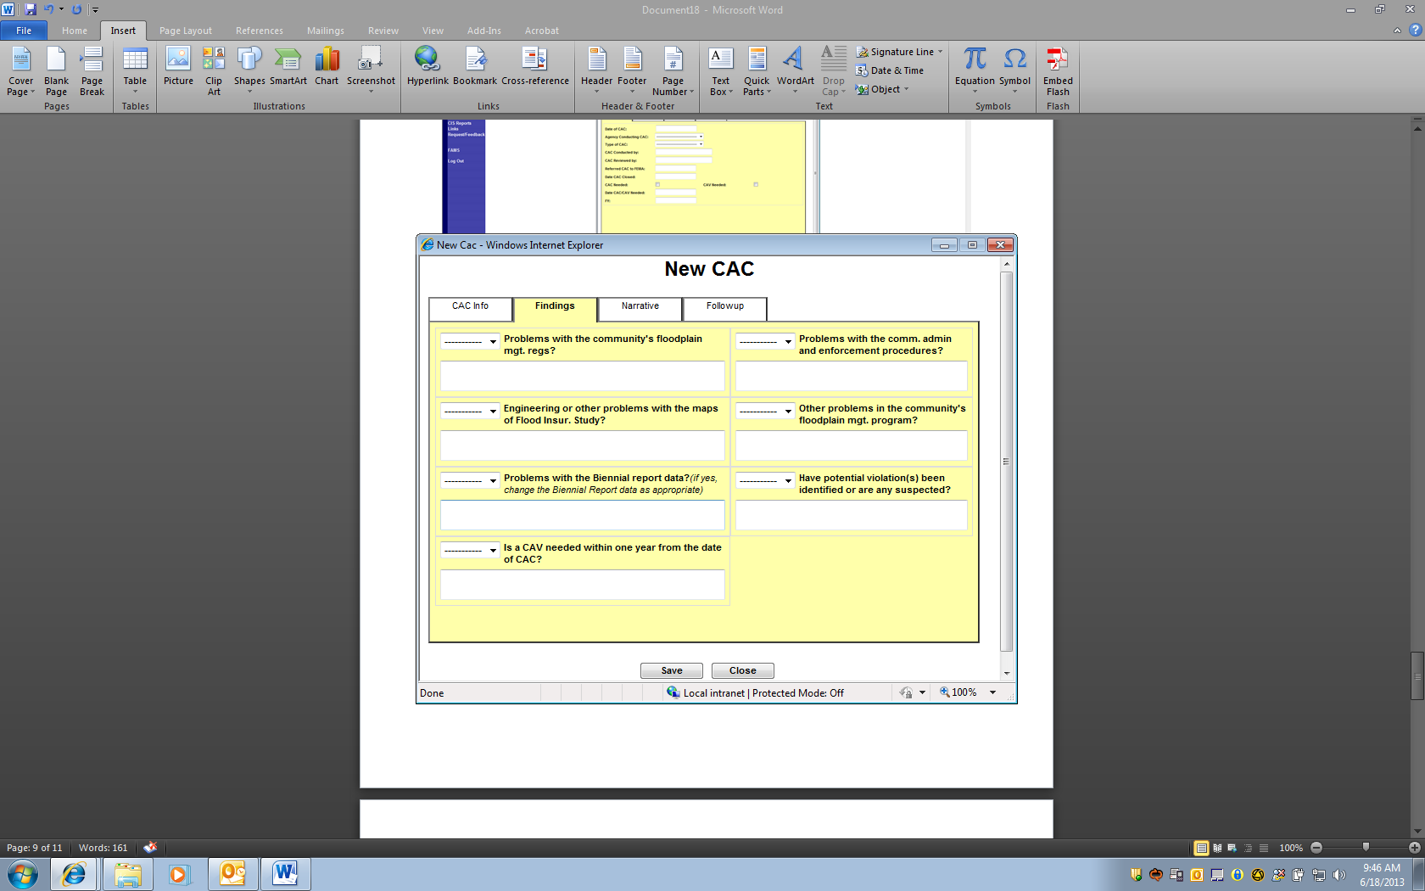Open the Clip Art pane
Viewport: 1425px width, 891px height.
[214, 71]
